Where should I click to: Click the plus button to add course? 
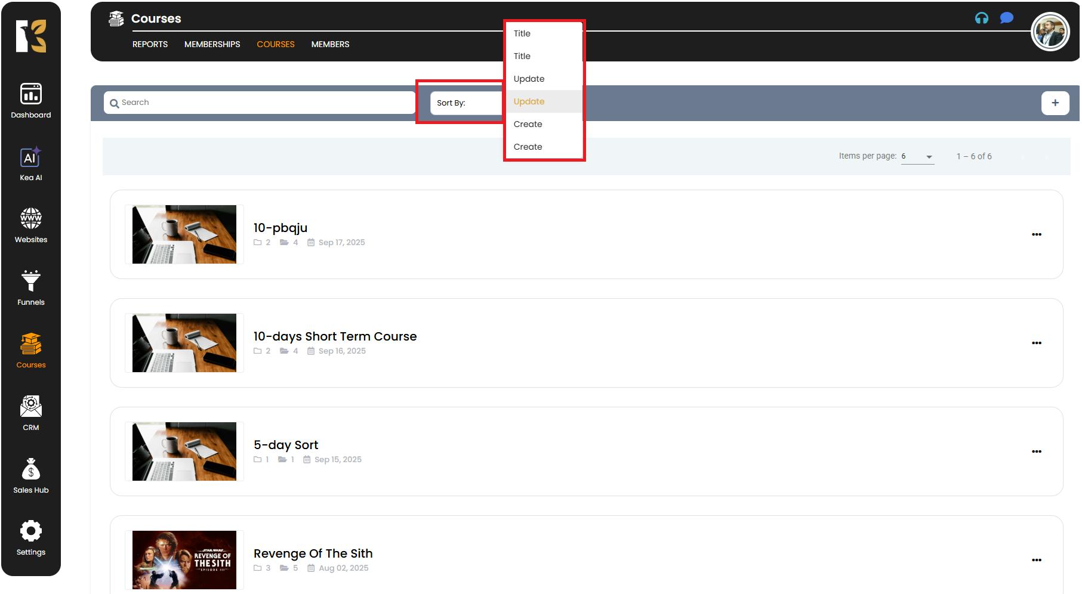click(x=1055, y=103)
